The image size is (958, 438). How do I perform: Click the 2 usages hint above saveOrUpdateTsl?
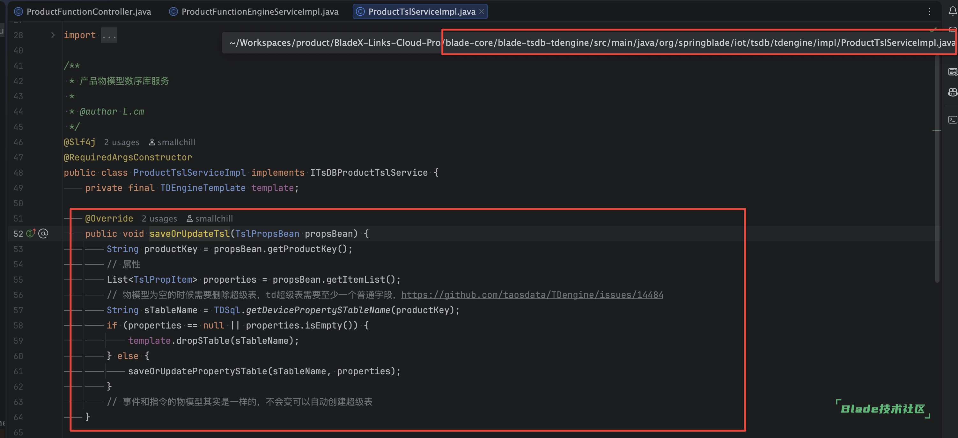[159, 219]
